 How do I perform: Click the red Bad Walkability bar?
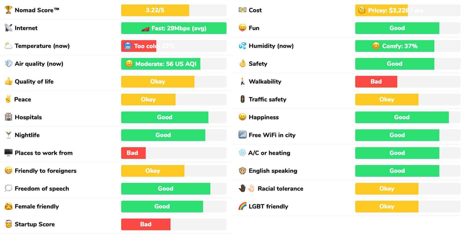[376, 82]
